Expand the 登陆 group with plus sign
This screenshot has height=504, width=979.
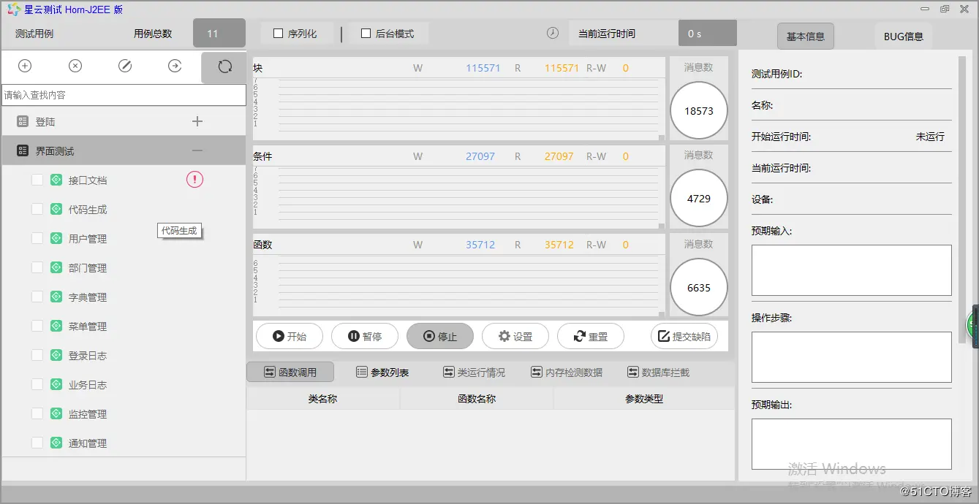tap(197, 121)
